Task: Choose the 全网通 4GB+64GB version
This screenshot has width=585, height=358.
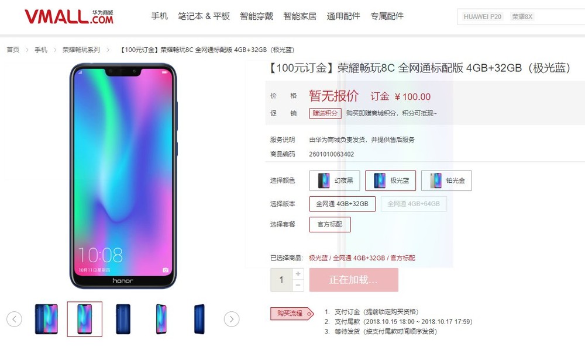Action: point(414,204)
